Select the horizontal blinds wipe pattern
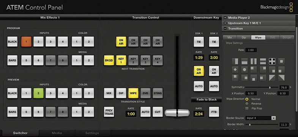The image size is (298, 137). coord(263,61)
